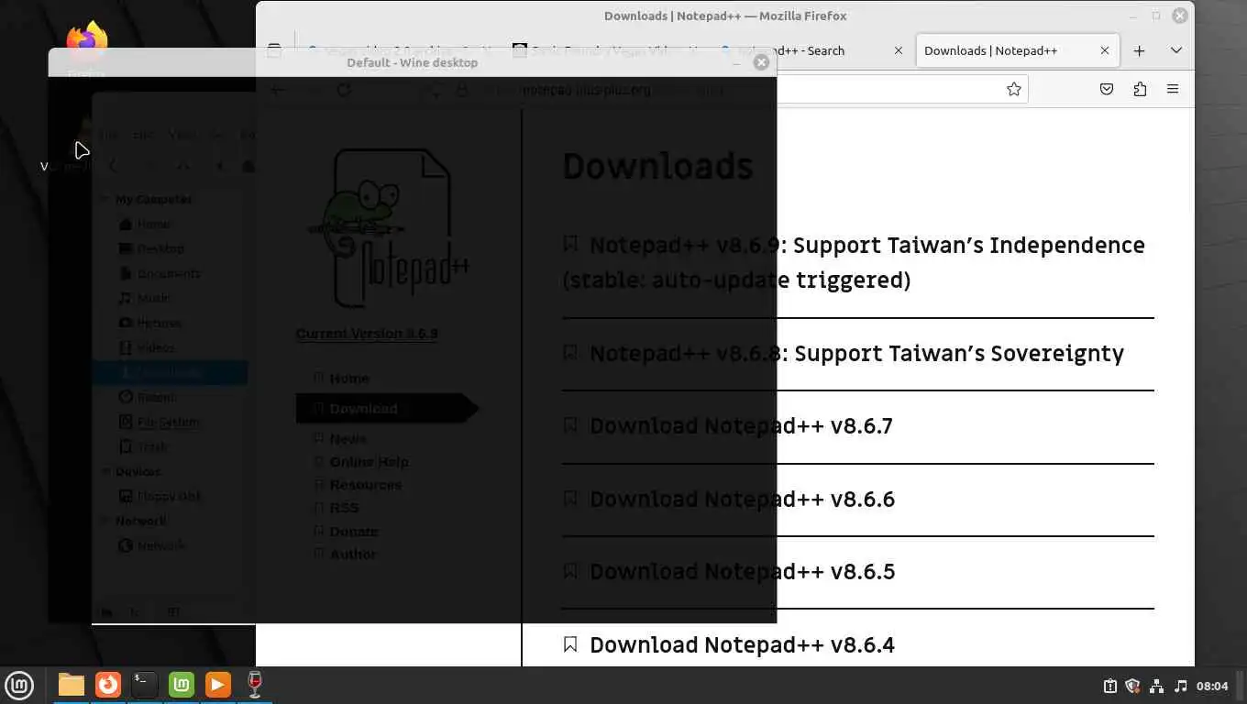Switch to Firefox from the taskbar
Screen dimensions: 1247x704
[108, 685]
